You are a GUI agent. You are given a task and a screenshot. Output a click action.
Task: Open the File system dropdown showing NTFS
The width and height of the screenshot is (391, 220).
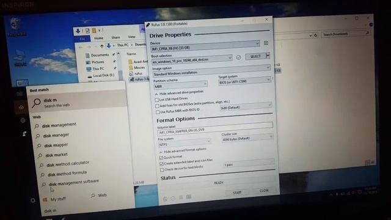[185, 143]
